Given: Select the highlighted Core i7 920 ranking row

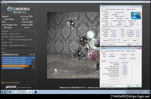Looking at the screenshot, I should coord(18,66).
